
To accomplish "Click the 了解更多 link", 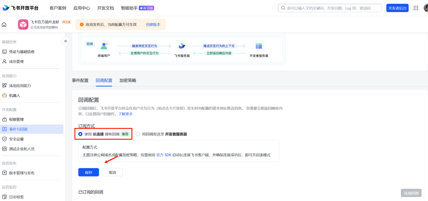I will tap(125, 114).
